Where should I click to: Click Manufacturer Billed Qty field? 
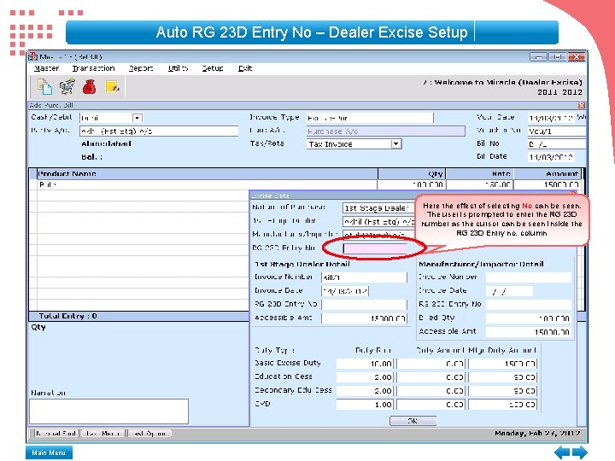529,318
